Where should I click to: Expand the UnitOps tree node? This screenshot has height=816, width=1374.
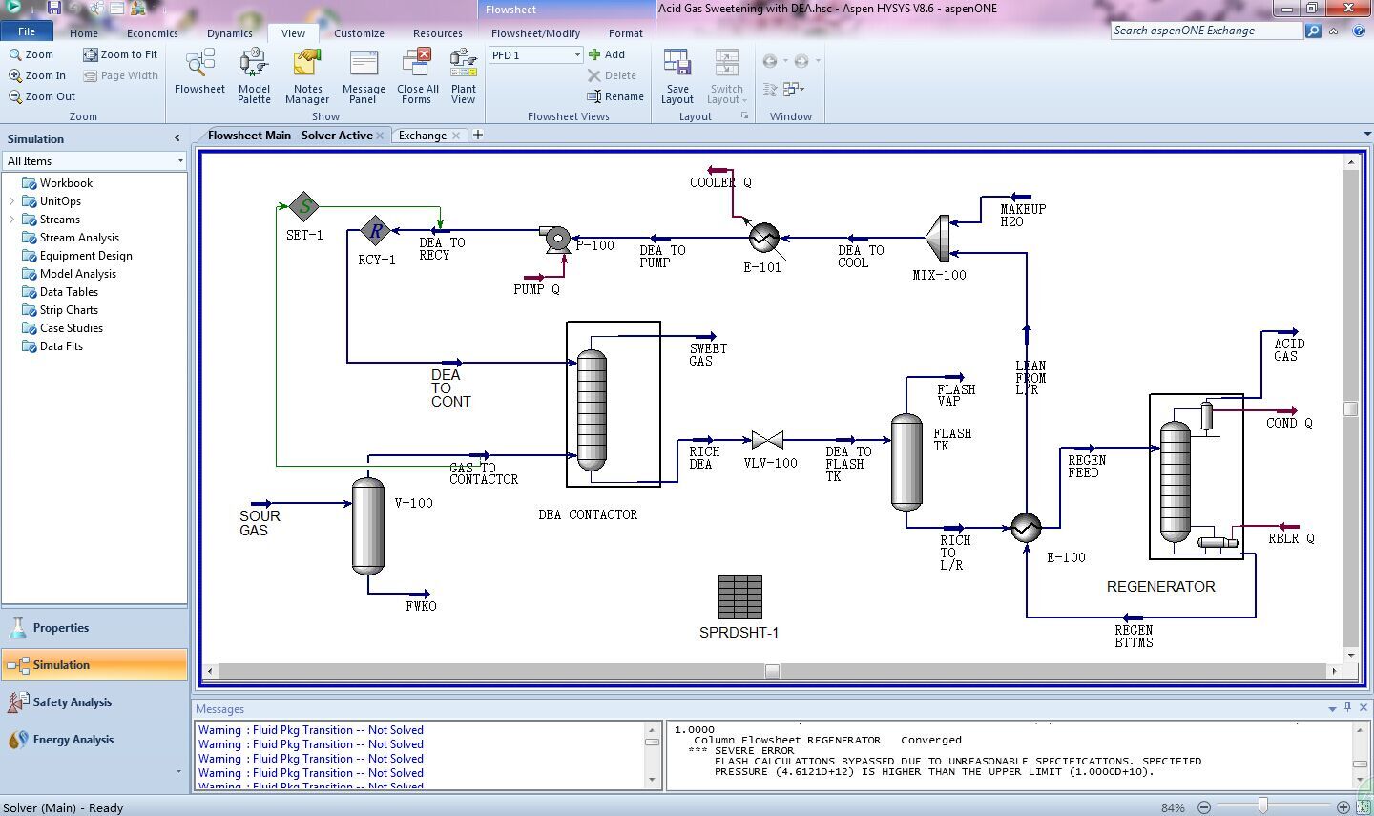[x=11, y=201]
